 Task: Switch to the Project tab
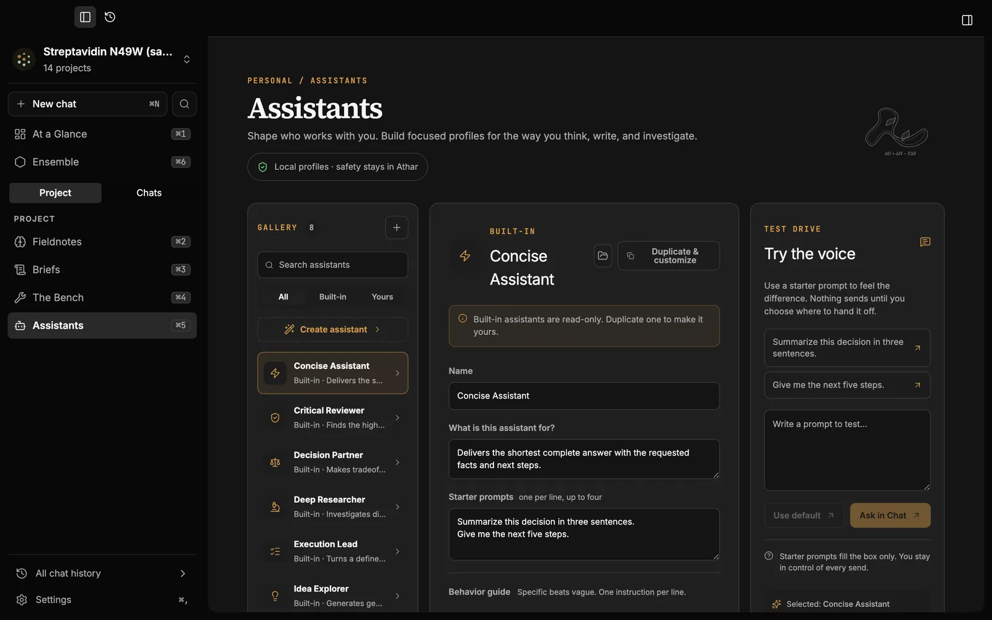[x=55, y=193]
